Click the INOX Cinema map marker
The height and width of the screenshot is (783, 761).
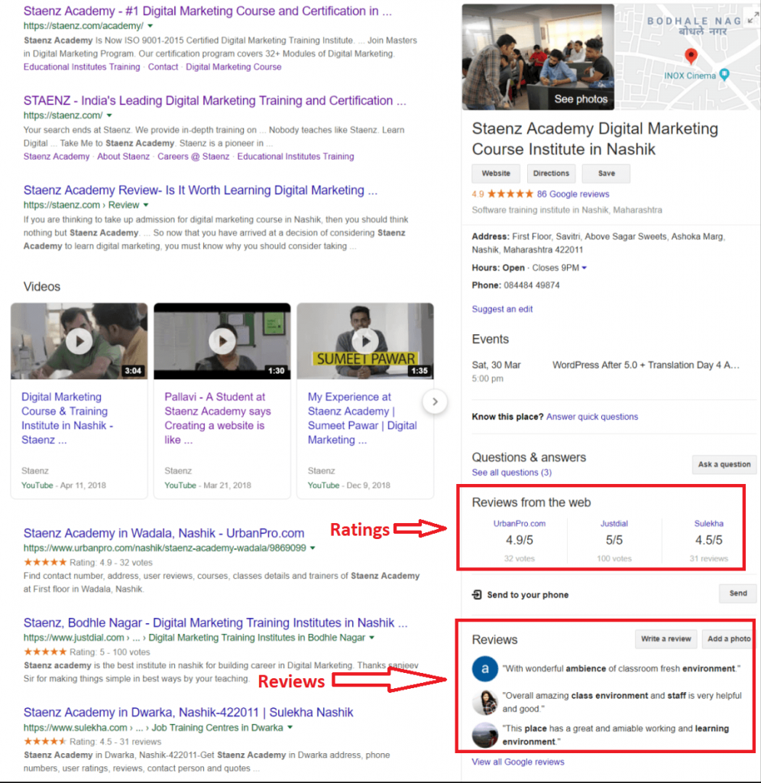724,75
